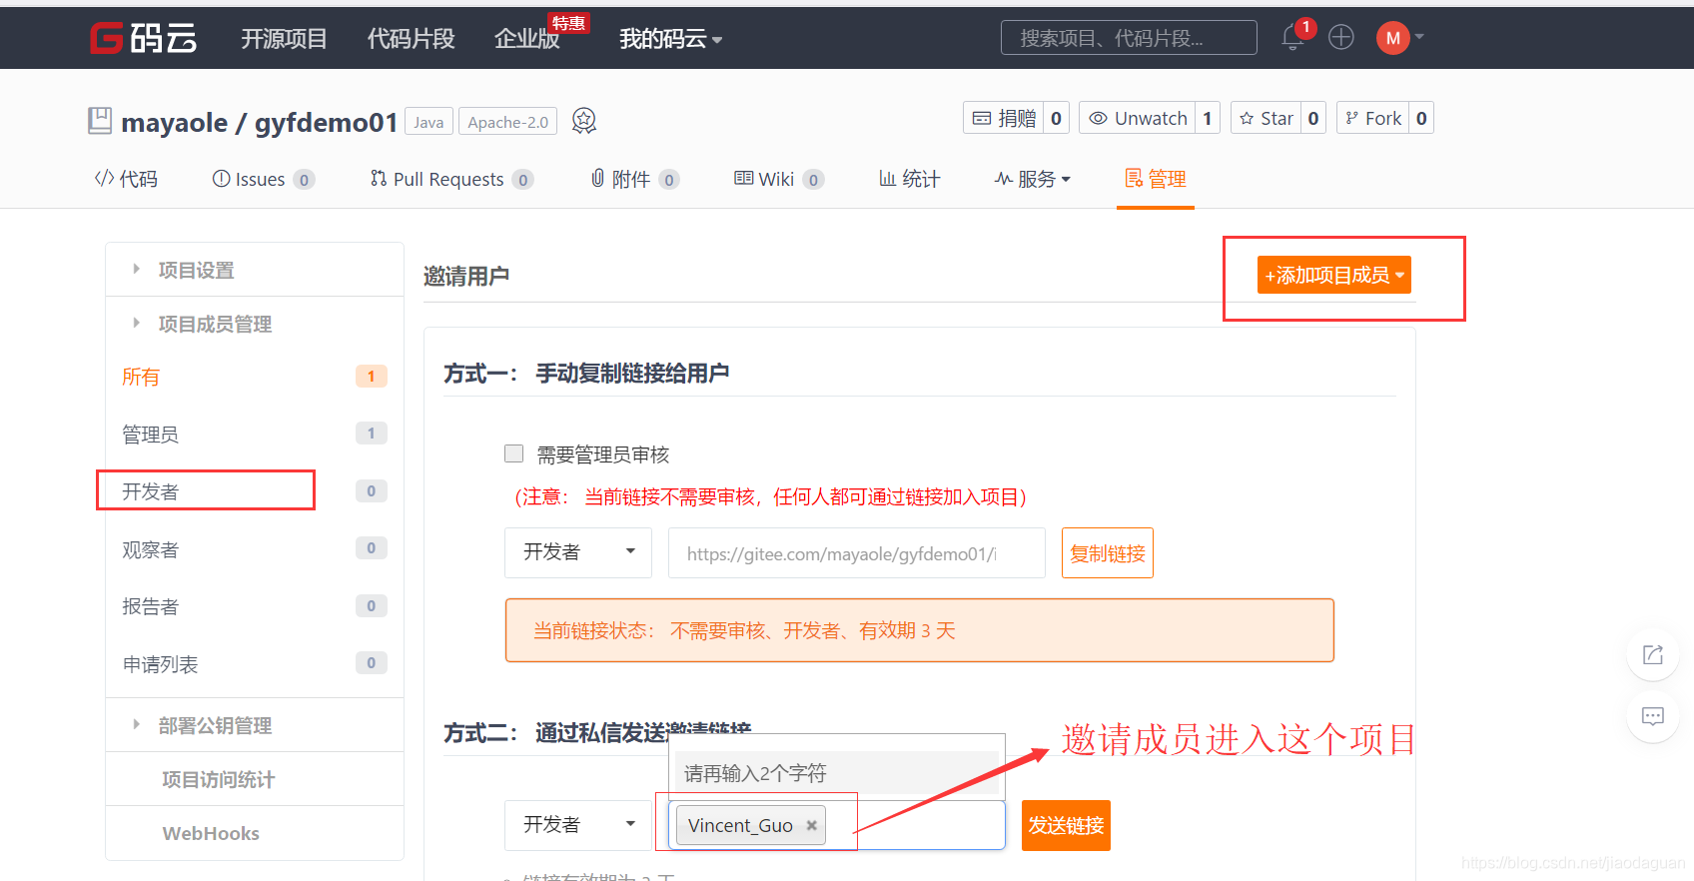Open the 开发者 role dropdown in 方式一

point(578,552)
